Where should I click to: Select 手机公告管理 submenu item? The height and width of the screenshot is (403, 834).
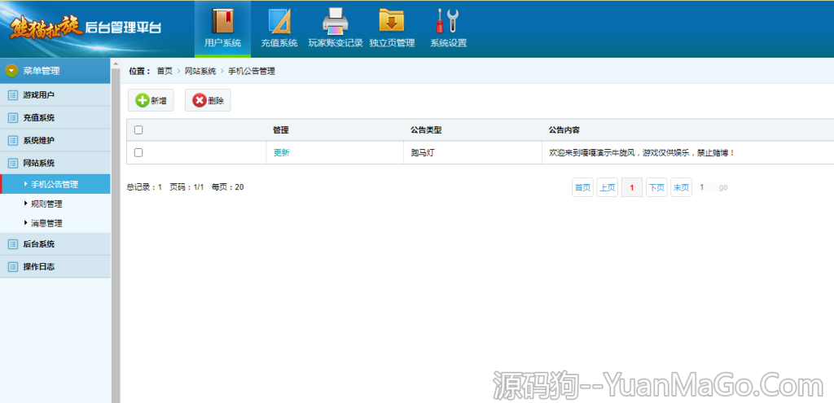55,185
